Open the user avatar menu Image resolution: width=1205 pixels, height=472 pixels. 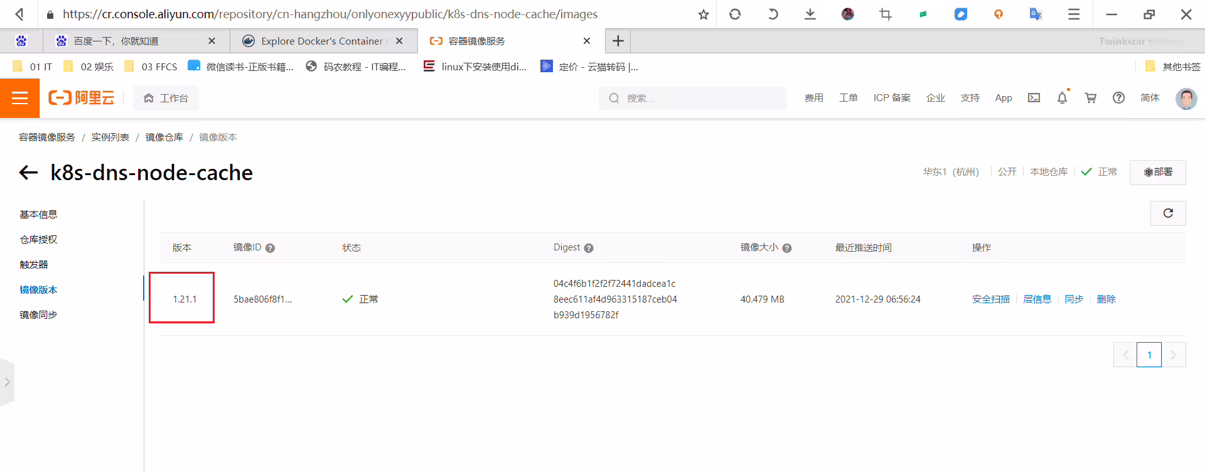[1186, 98]
